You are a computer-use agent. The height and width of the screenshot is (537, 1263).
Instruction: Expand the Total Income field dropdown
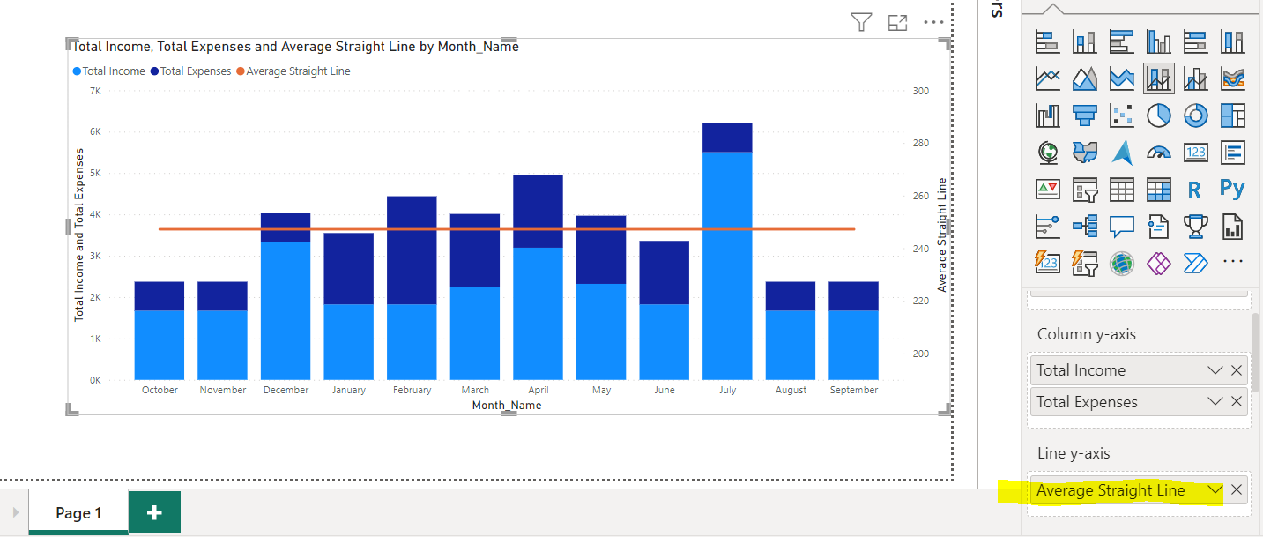click(1215, 370)
